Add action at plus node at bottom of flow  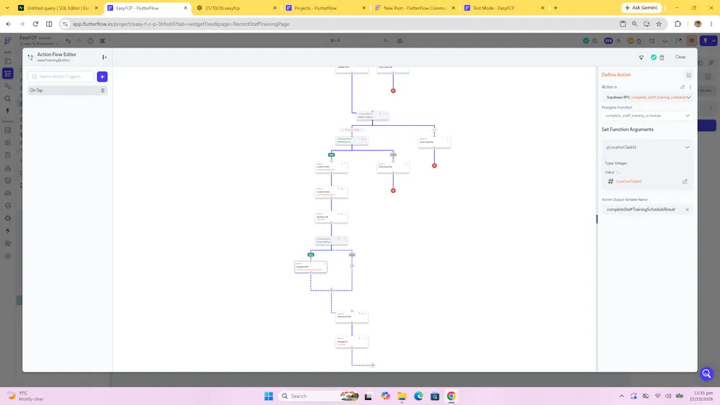click(x=372, y=365)
